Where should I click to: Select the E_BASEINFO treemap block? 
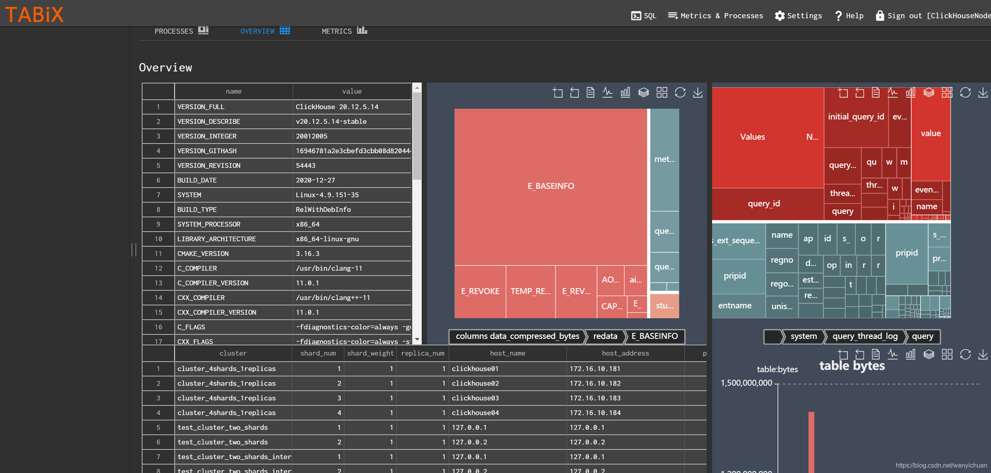coord(551,186)
